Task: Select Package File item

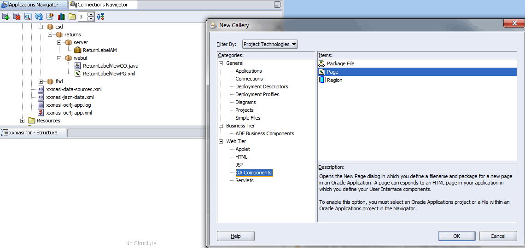Action: [417, 63]
